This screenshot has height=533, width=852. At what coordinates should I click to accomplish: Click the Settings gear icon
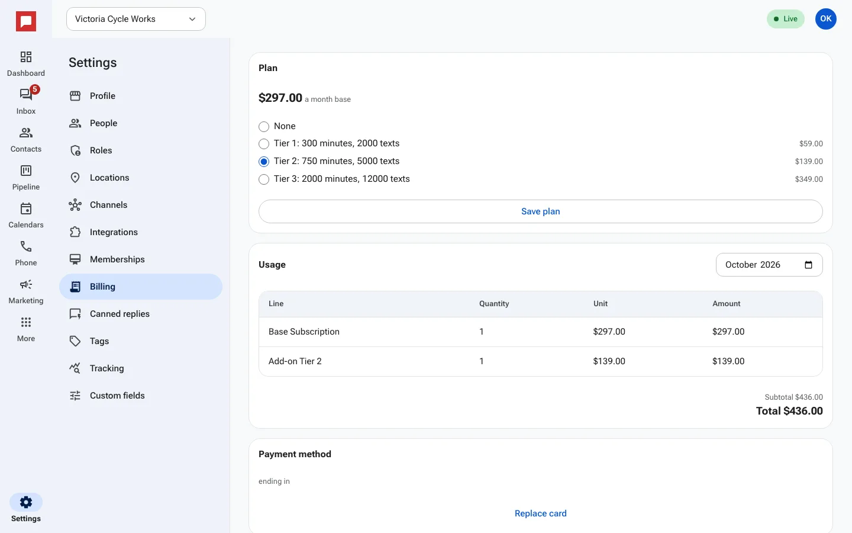coord(26,502)
